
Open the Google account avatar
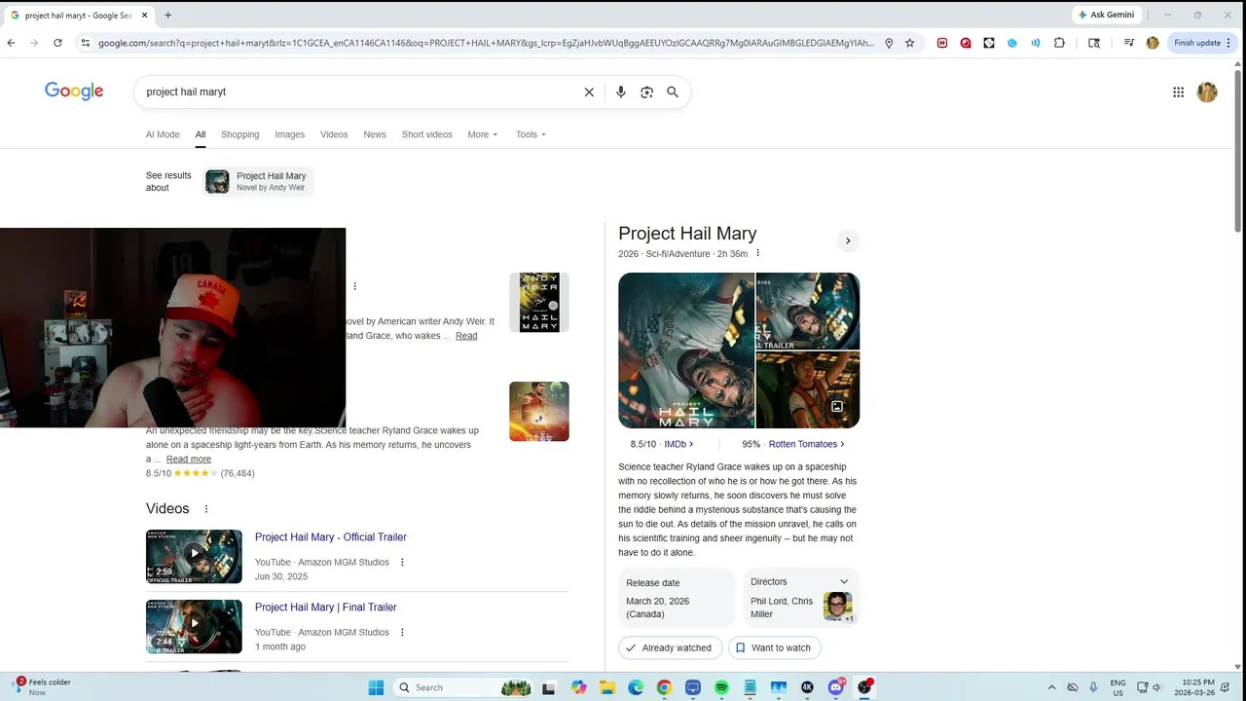[x=1207, y=92]
